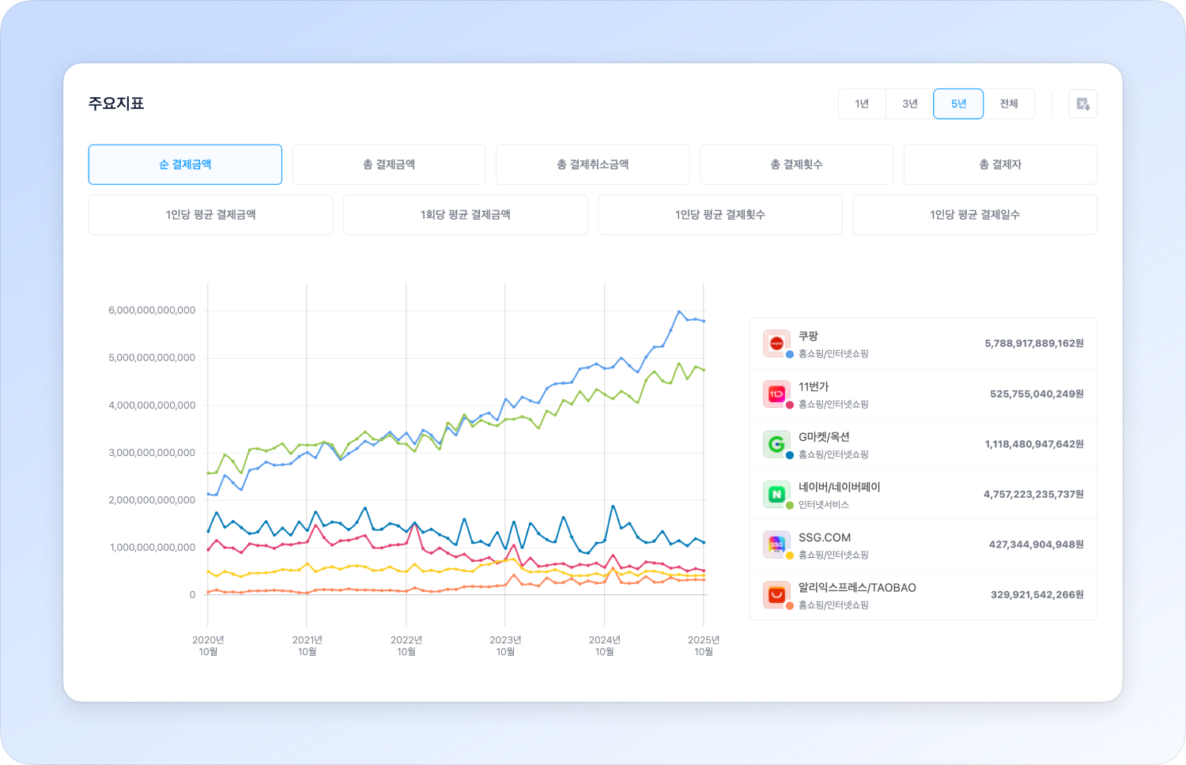Show the 총 결제횟수 metric
The height and width of the screenshot is (765, 1186).
pyautogui.click(x=797, y=164)
